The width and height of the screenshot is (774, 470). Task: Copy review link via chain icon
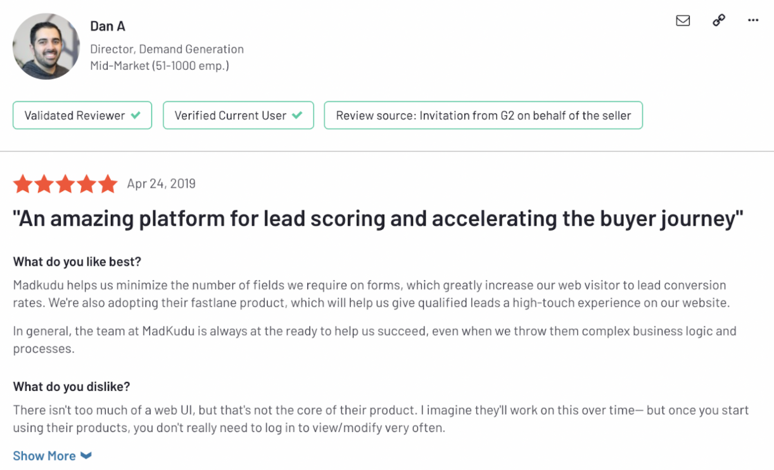point(718,20)
